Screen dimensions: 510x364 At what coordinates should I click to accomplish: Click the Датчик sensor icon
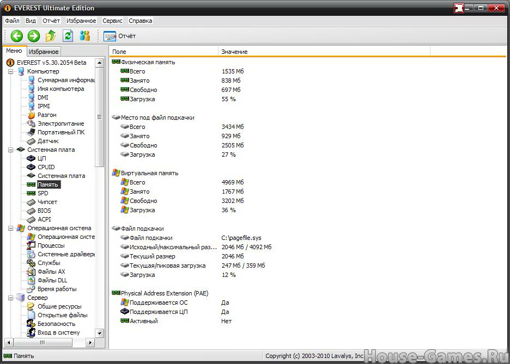pos(31,141)
